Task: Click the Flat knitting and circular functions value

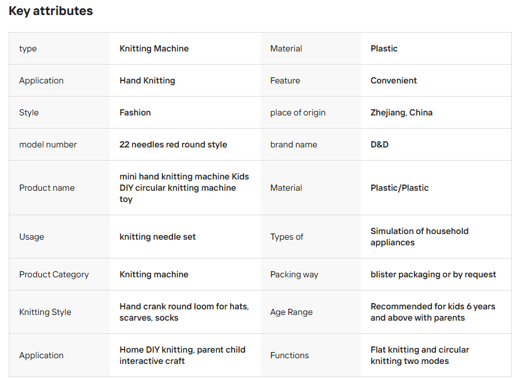Action: [x=420, y=355]
